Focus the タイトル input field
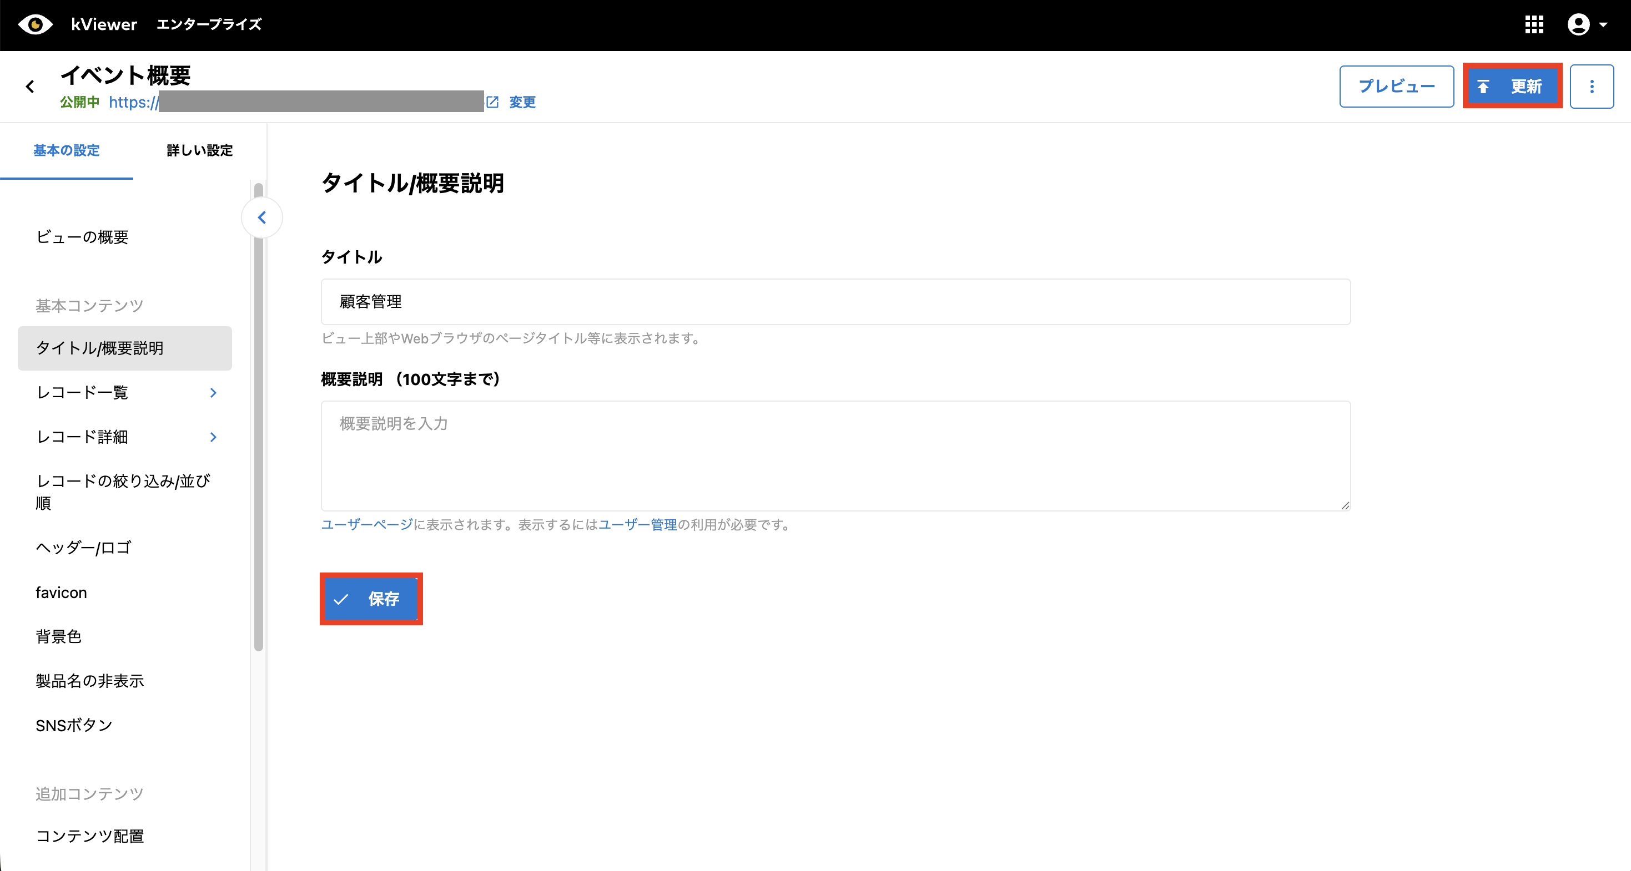The image size is (1631, 871). [835, 302]
